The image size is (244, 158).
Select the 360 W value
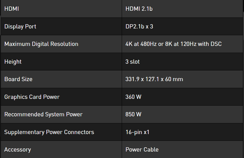(133, 97)
